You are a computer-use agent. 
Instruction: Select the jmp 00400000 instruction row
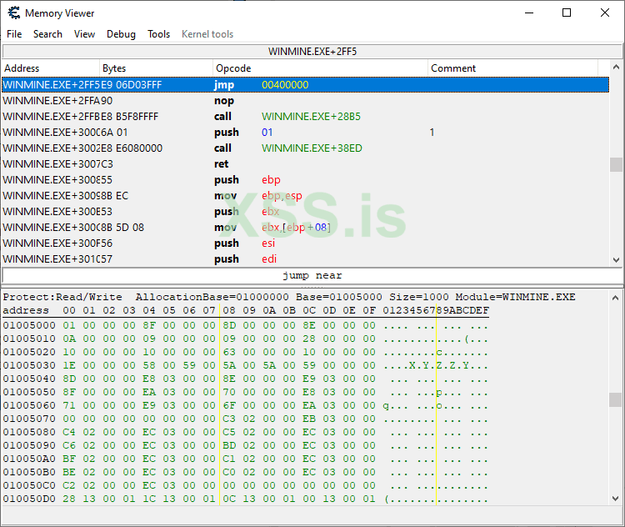click(x=304, y=85)
